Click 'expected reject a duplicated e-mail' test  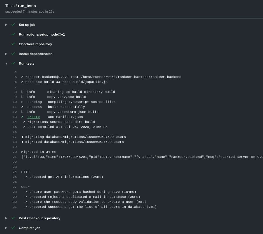(85, 197)
